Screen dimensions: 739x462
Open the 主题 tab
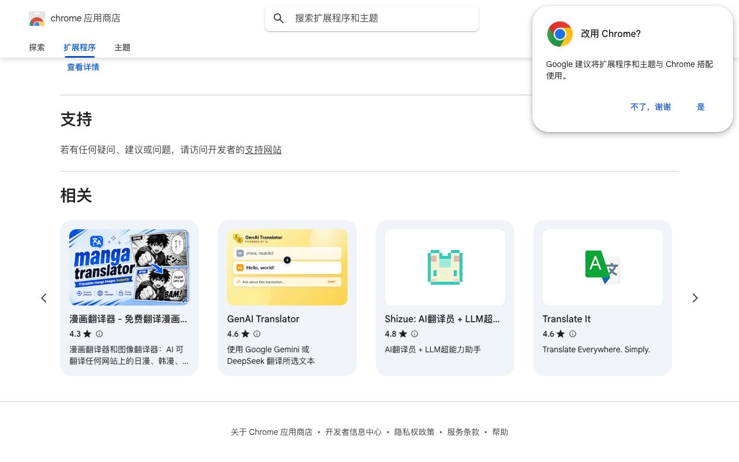pyautogui.click(x=122, y=47)
